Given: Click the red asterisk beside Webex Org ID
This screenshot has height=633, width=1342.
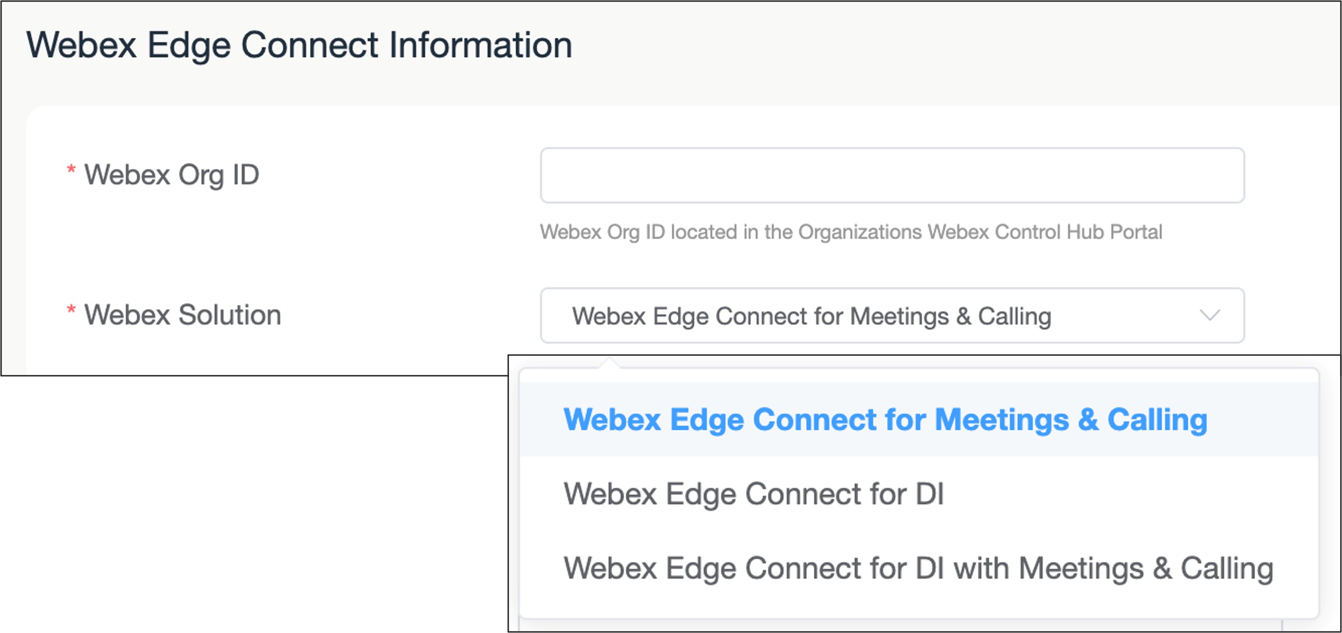Looking at the screenshot, I should click(72, 170).
